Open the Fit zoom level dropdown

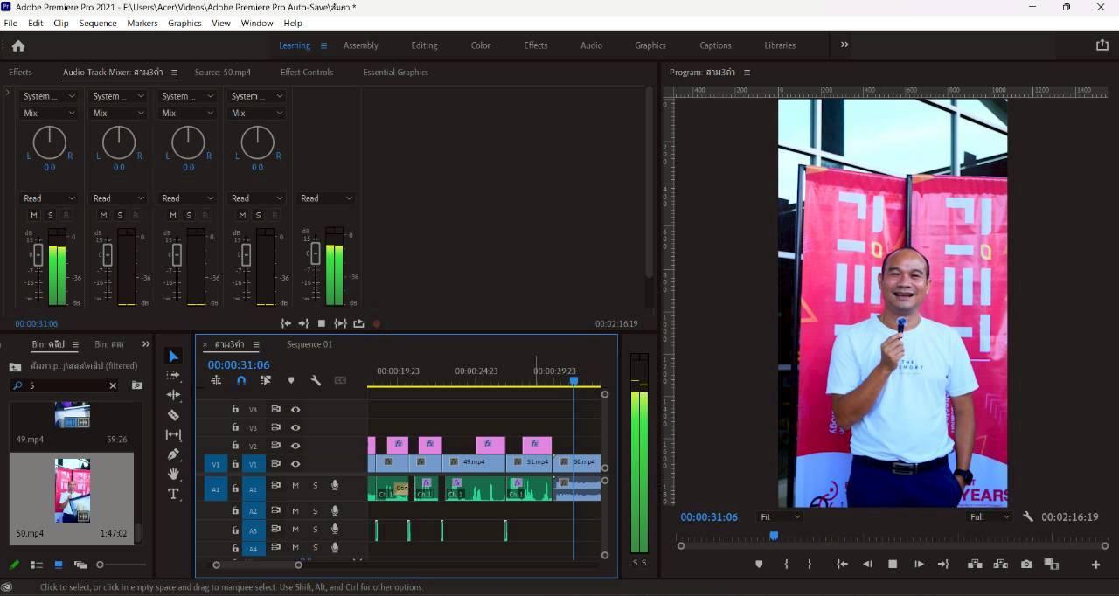pyautogui.click(x=780, y=516)
